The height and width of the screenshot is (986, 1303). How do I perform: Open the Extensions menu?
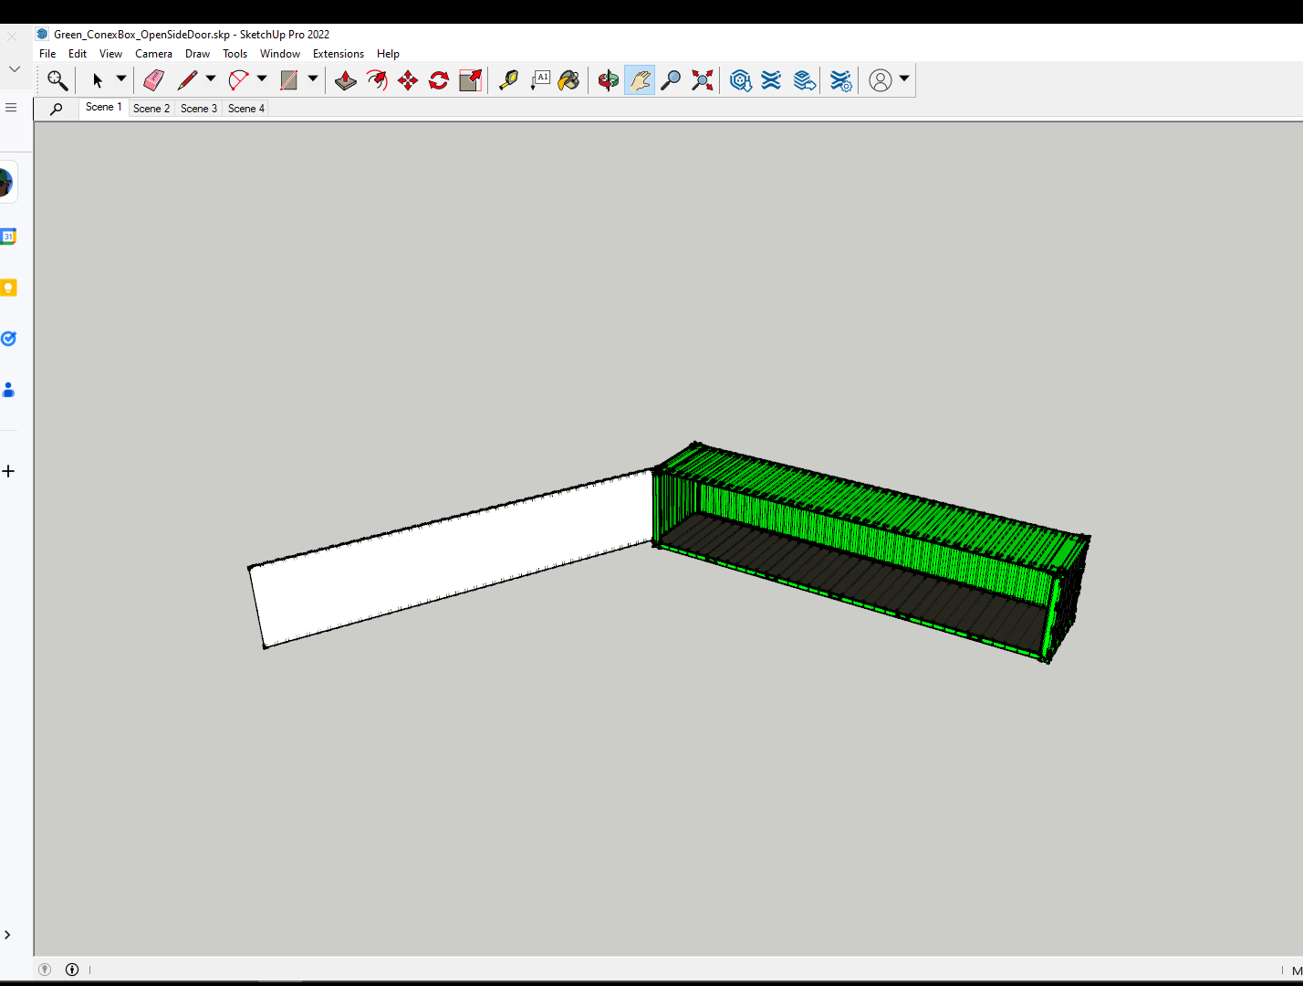click(x=338, y=54)
